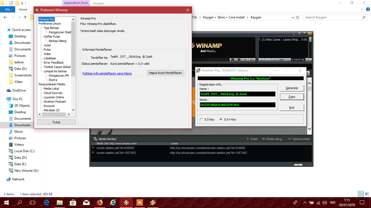371x208 pixels.
Task: Open Internet Explorer taskbar icon
Action: coord(113,202)
